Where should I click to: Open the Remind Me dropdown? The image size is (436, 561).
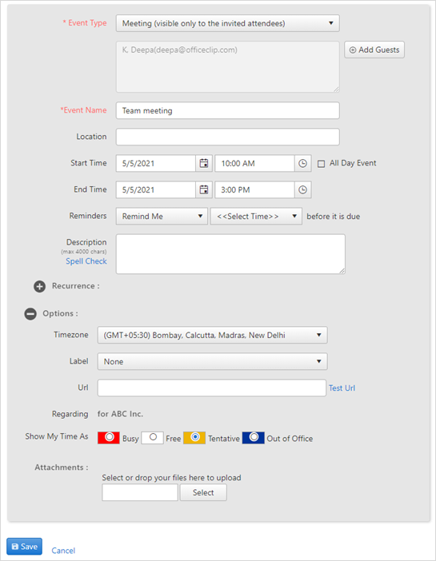[162, 217]
